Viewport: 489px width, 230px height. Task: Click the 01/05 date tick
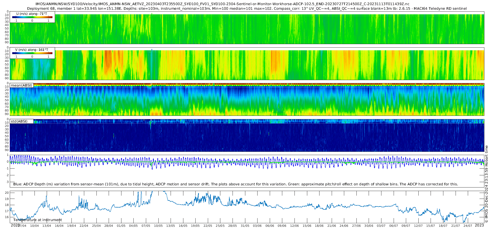coord(121,226)
